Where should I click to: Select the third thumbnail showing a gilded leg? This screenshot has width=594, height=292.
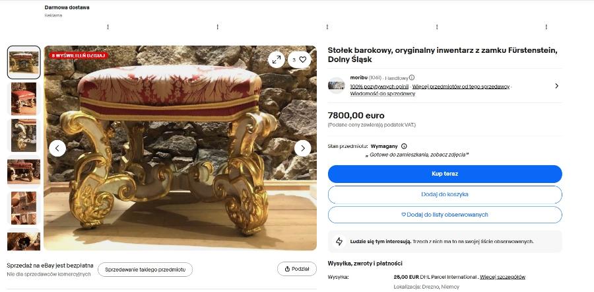coord(24,135)
